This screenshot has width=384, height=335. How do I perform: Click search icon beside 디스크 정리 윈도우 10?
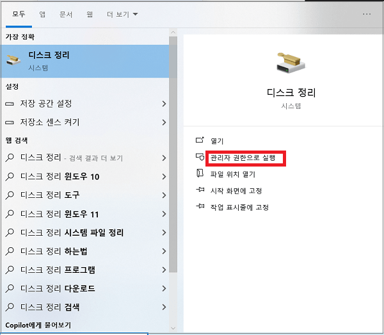pos(10,176)
